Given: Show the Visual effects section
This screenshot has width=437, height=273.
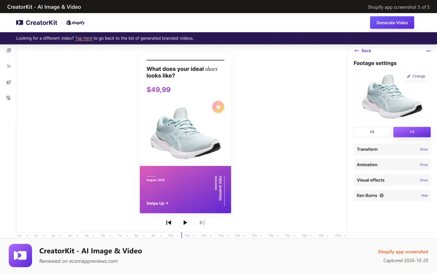Looking at the screenshot, I should point(424,180).
